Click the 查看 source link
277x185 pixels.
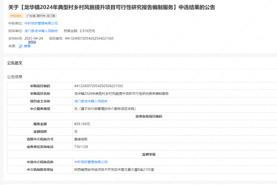click(27, 46)
